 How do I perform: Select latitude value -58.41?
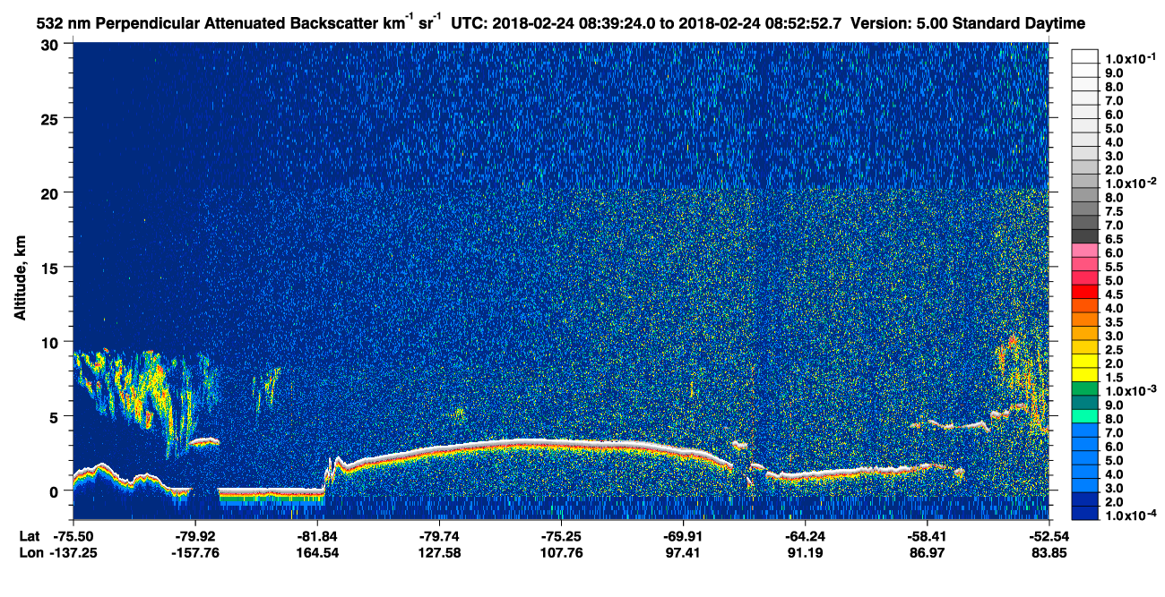(926, 535)
